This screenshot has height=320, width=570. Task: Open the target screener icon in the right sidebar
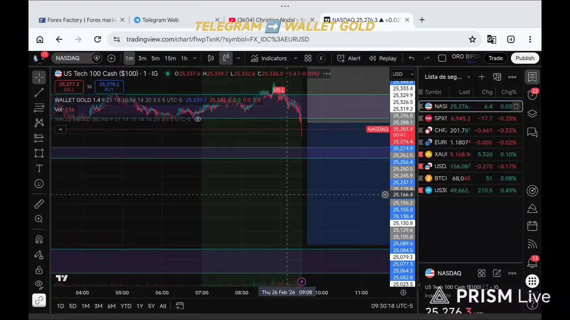pos(532,191)
